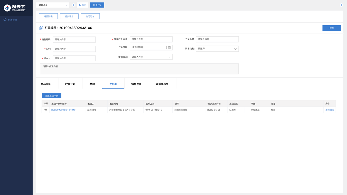
Task: Click the 提交审批 button
Action: pyautogui.click(x=69, y=16)
